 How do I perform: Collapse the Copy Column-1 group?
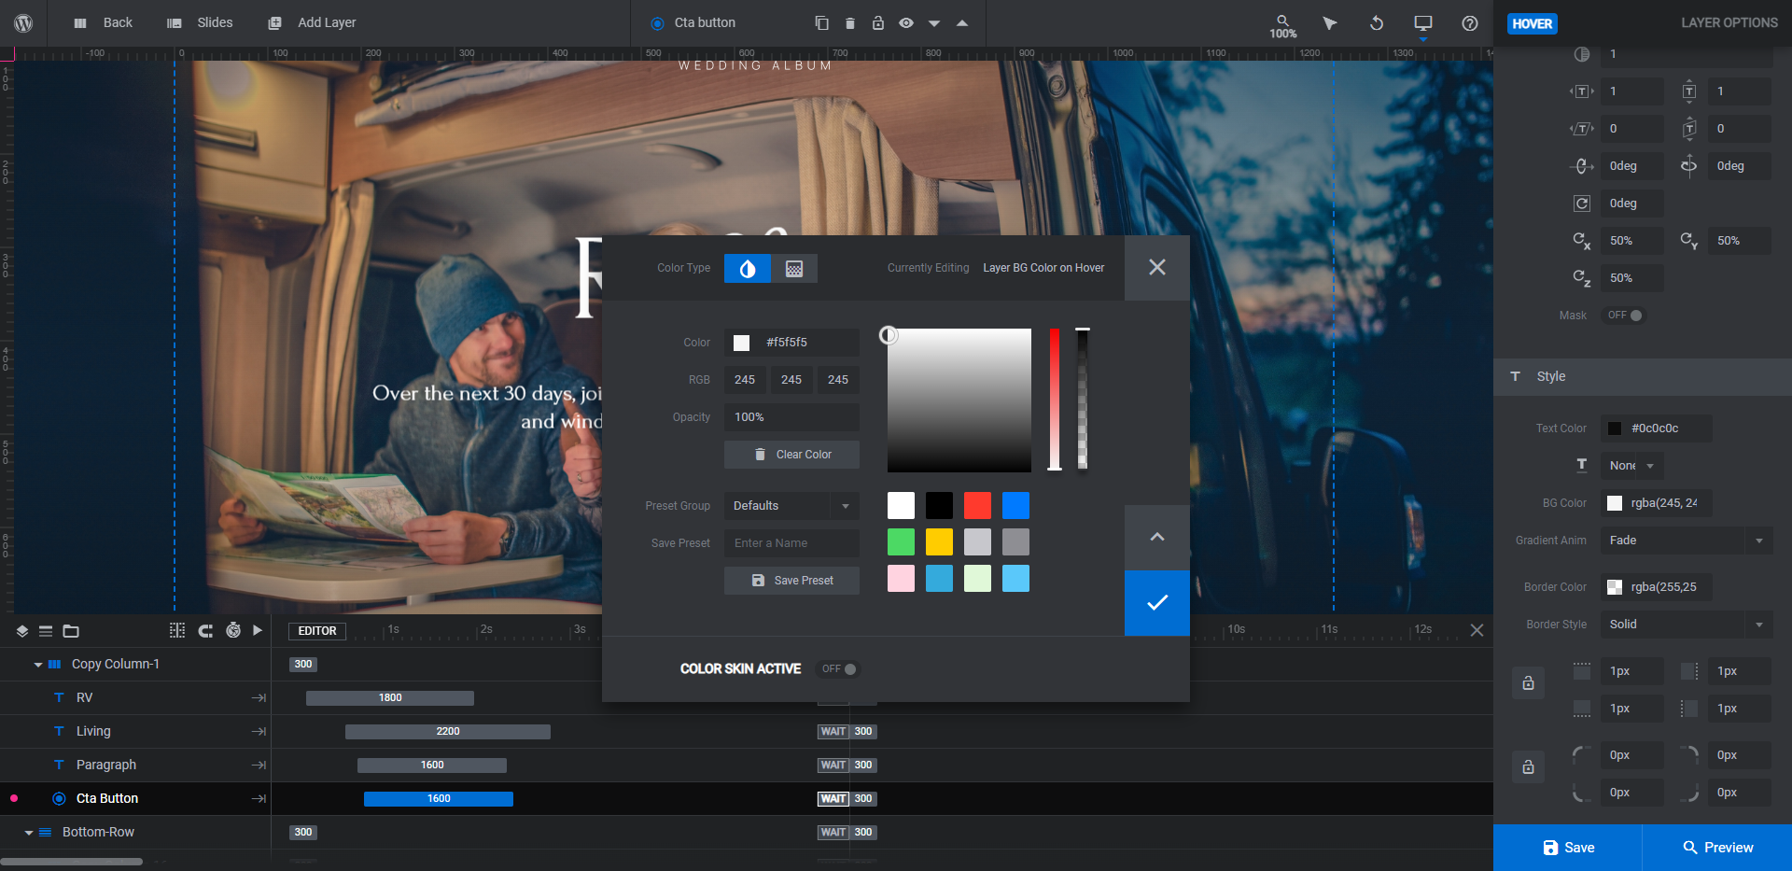38,665
